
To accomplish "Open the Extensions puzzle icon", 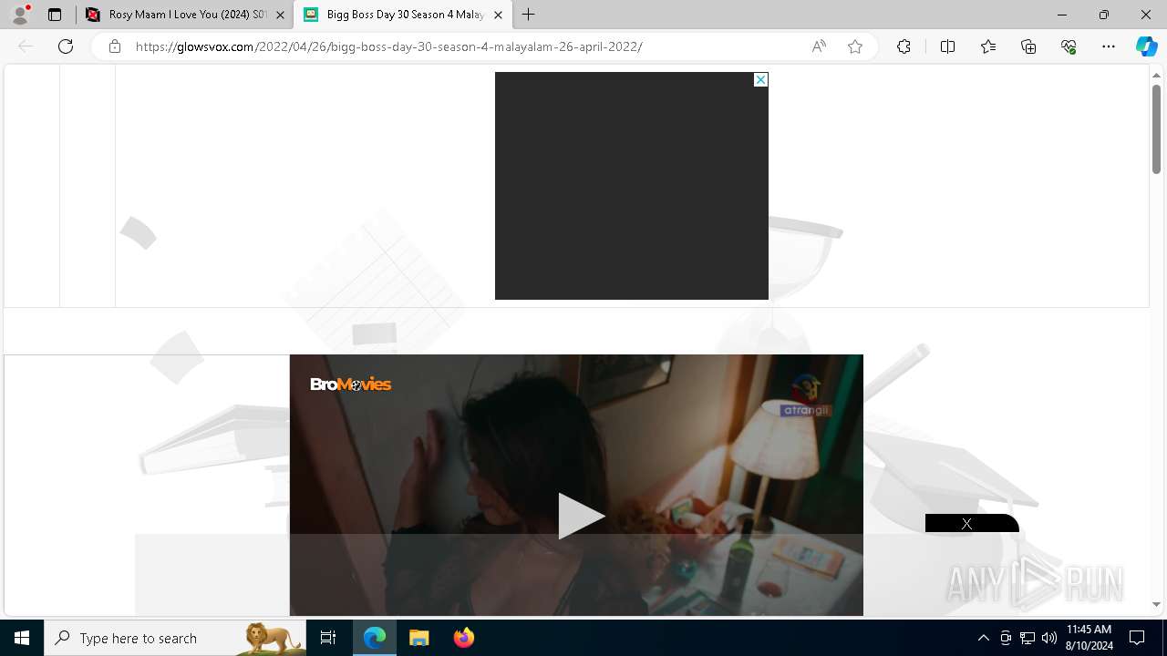I will point(904,46).
